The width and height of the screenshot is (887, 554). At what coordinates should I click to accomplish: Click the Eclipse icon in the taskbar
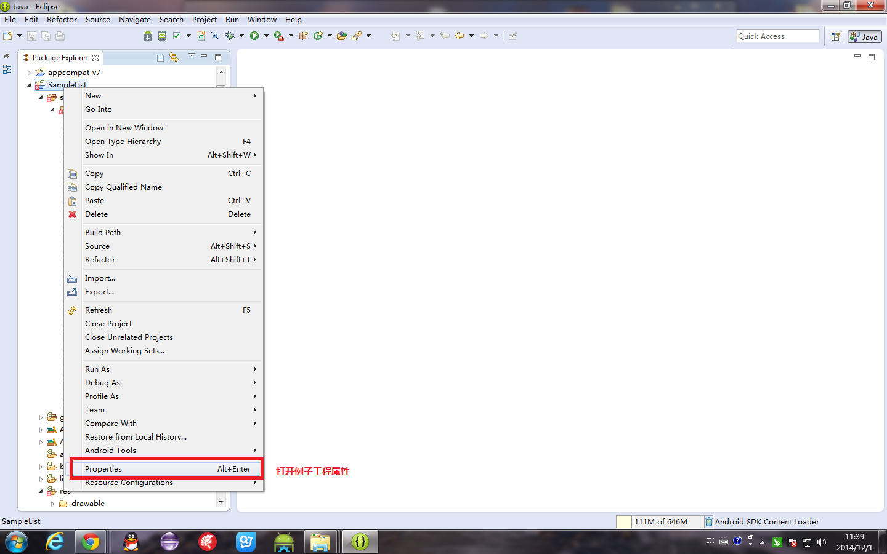[169, 542]
